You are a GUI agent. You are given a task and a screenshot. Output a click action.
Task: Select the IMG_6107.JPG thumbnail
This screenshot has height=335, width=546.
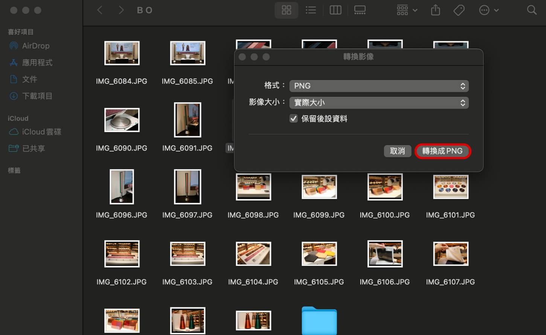pos(451,254)
